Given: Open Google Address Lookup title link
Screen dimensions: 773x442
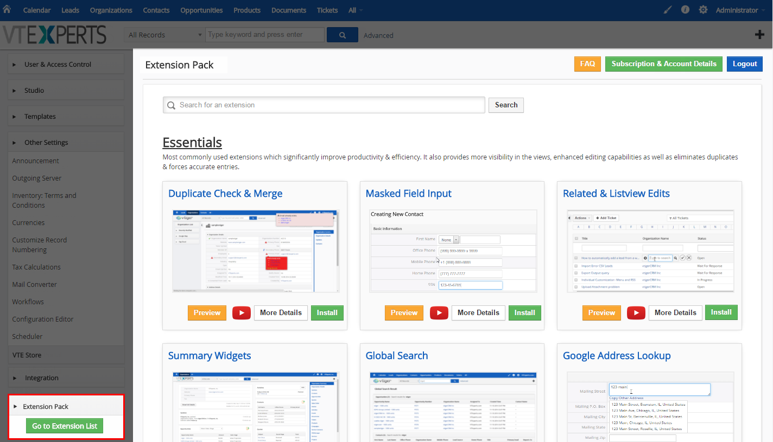Looking at the screenshot, I should click(x=617, y=356).
